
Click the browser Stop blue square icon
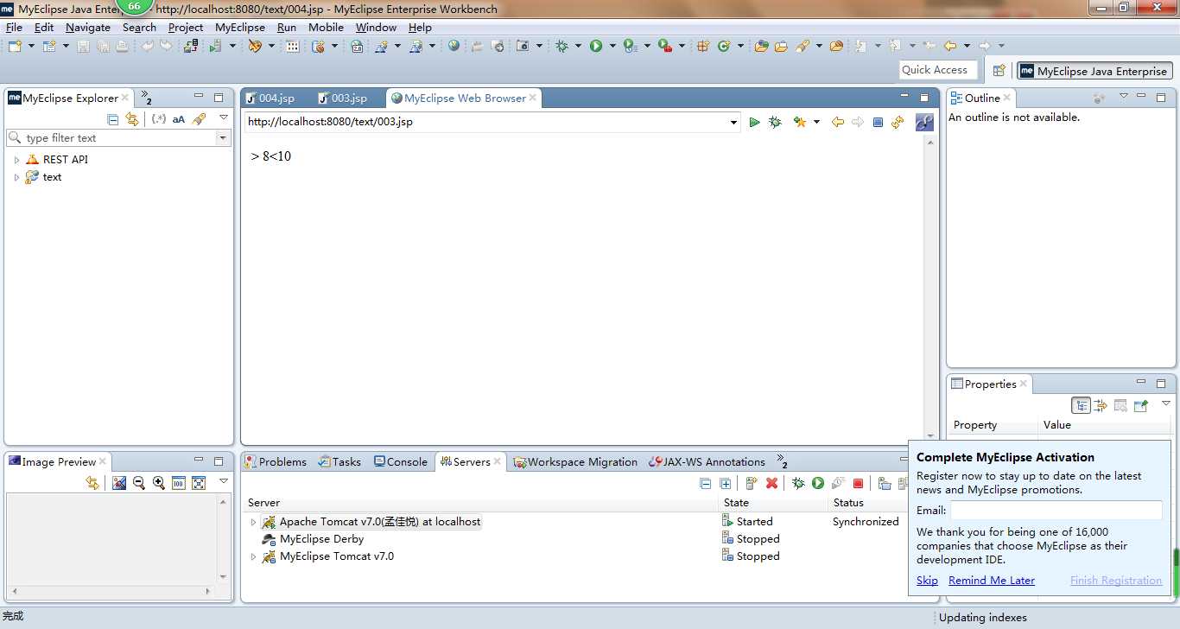click(x=878, y=123)
